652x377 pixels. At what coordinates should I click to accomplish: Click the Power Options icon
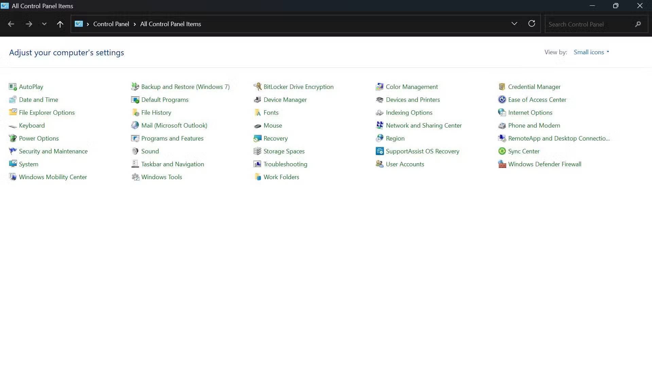point(13,138)
